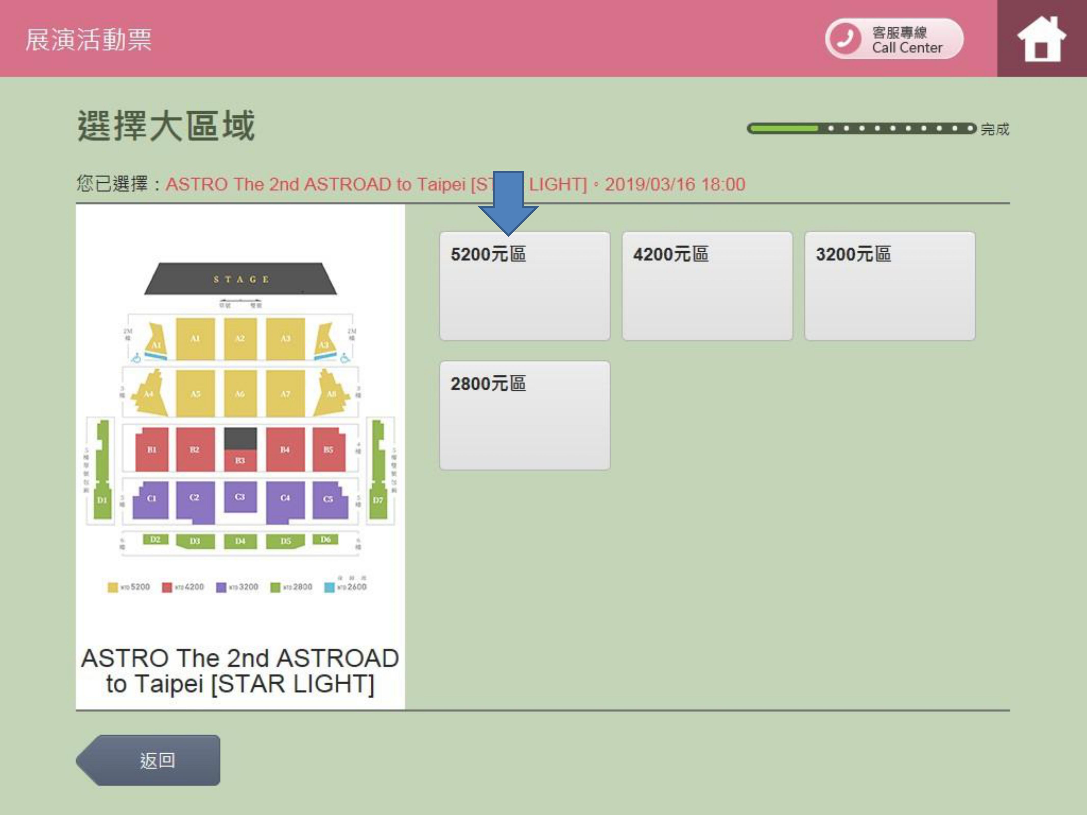The width and height of the screenshot is (1087, 815).
Task: Click the progress bar near 完成
Action: click(862, 129)
